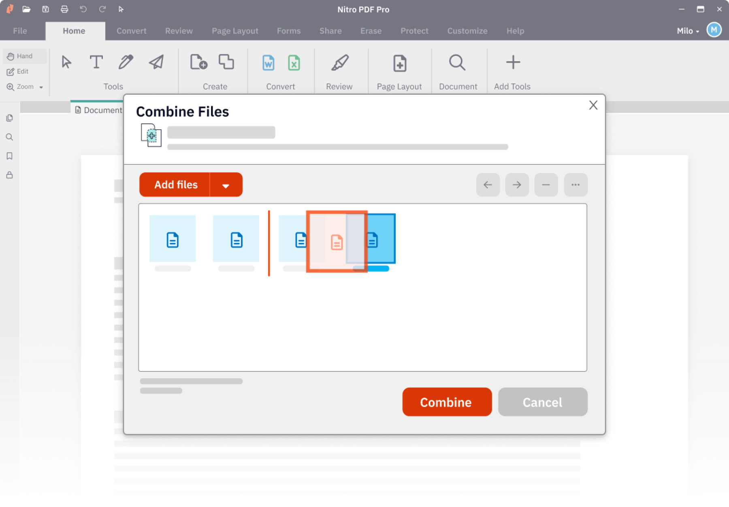Click the Add Tools plus icon

[512, 62]
